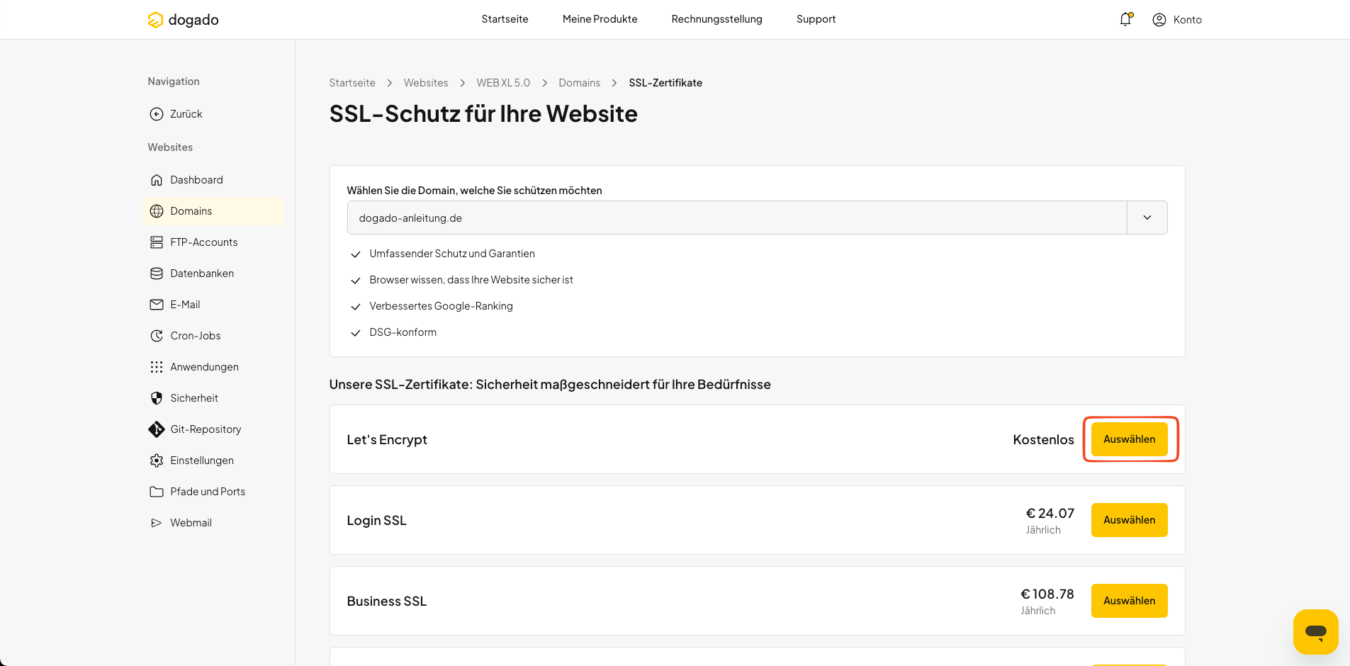The height and width of the screenshot is (666, 1350).
Task: Open Pfade und Ports label in the sidebar
Action: 208,492
